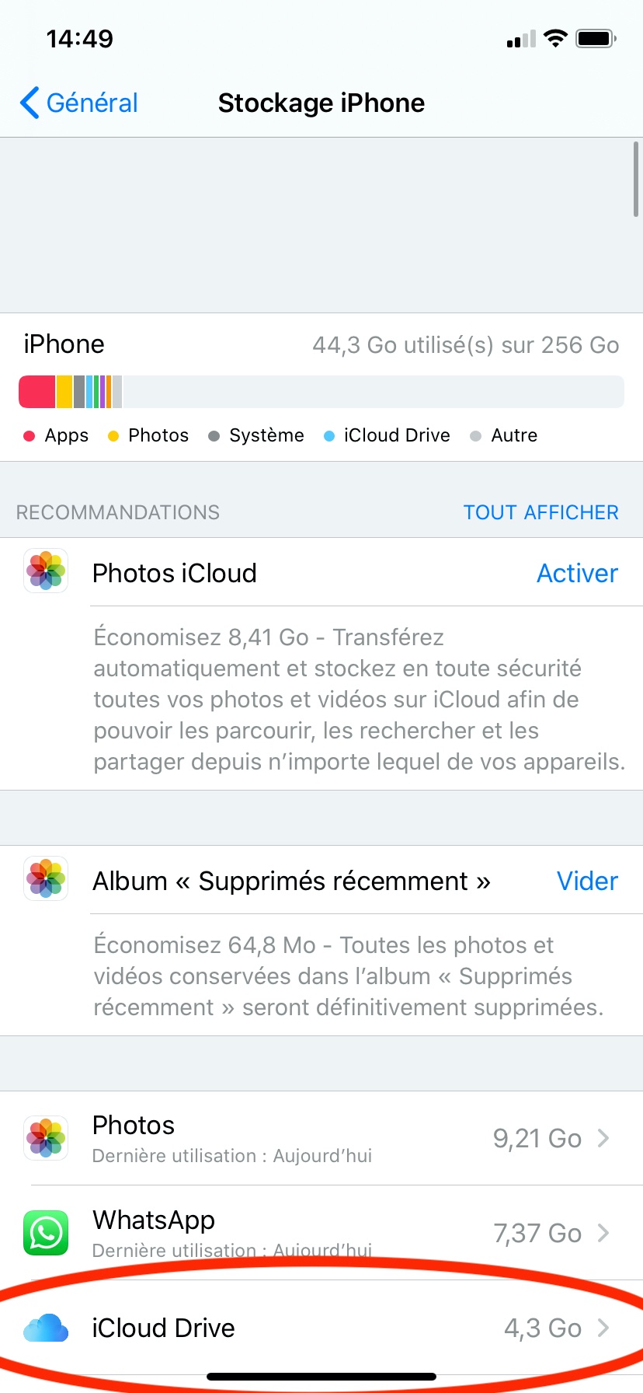Screen dimensions: 643x1393
Task: Activate Photos iCloud with Activer
Action: pyautogui.click(x=577, y=573)
